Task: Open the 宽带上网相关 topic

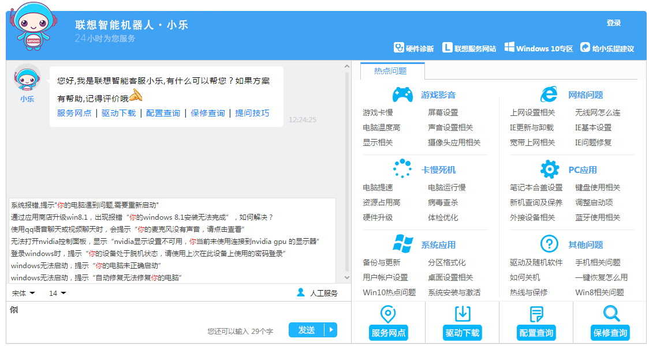Action: coord(532,142)
